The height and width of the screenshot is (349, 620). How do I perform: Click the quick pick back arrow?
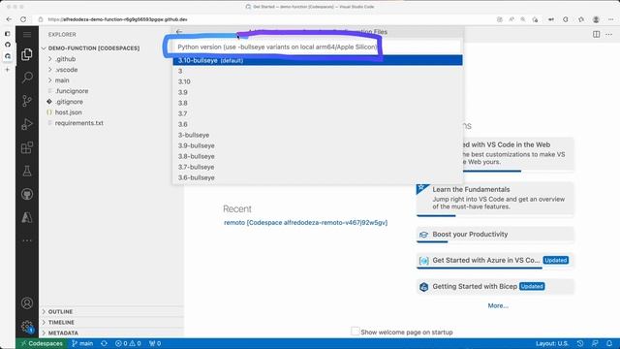(x=179, y=32)
